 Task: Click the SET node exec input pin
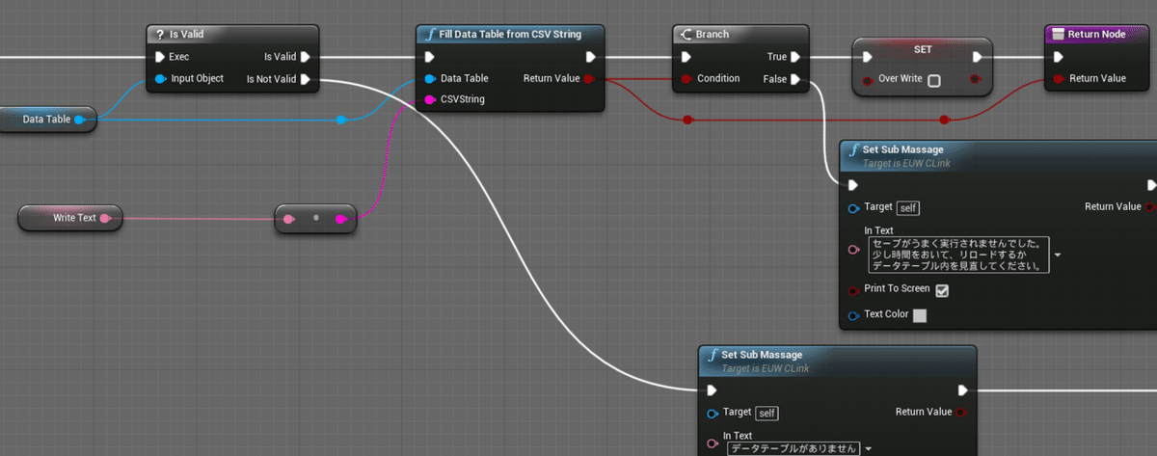coord(868,57)
